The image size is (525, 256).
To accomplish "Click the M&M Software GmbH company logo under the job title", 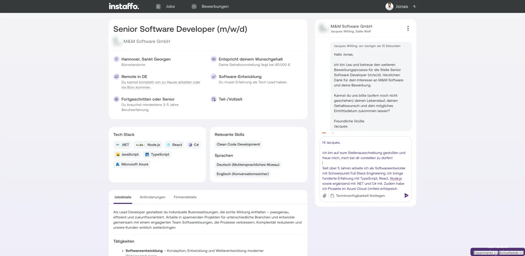I will pyautogui.click(x=117, y=41).
